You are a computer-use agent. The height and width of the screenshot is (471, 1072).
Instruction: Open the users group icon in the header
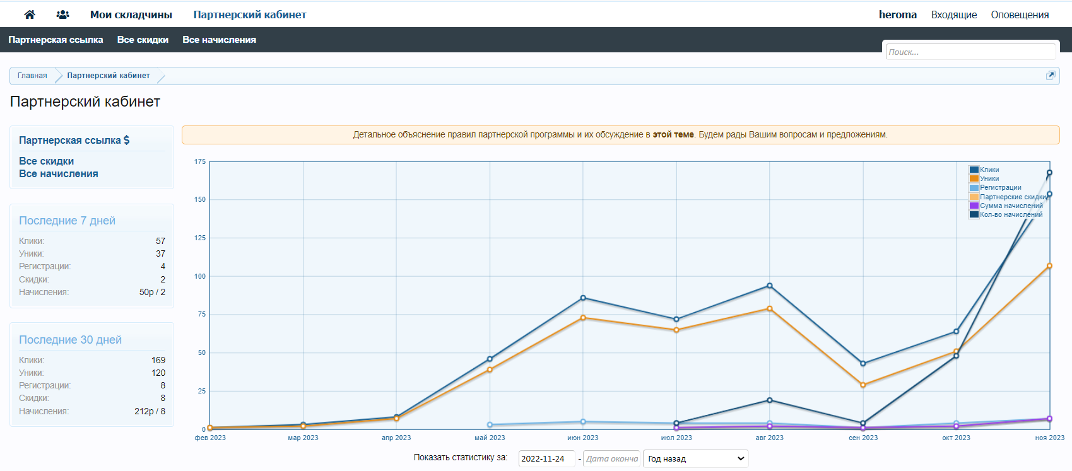tap(62, 15)
